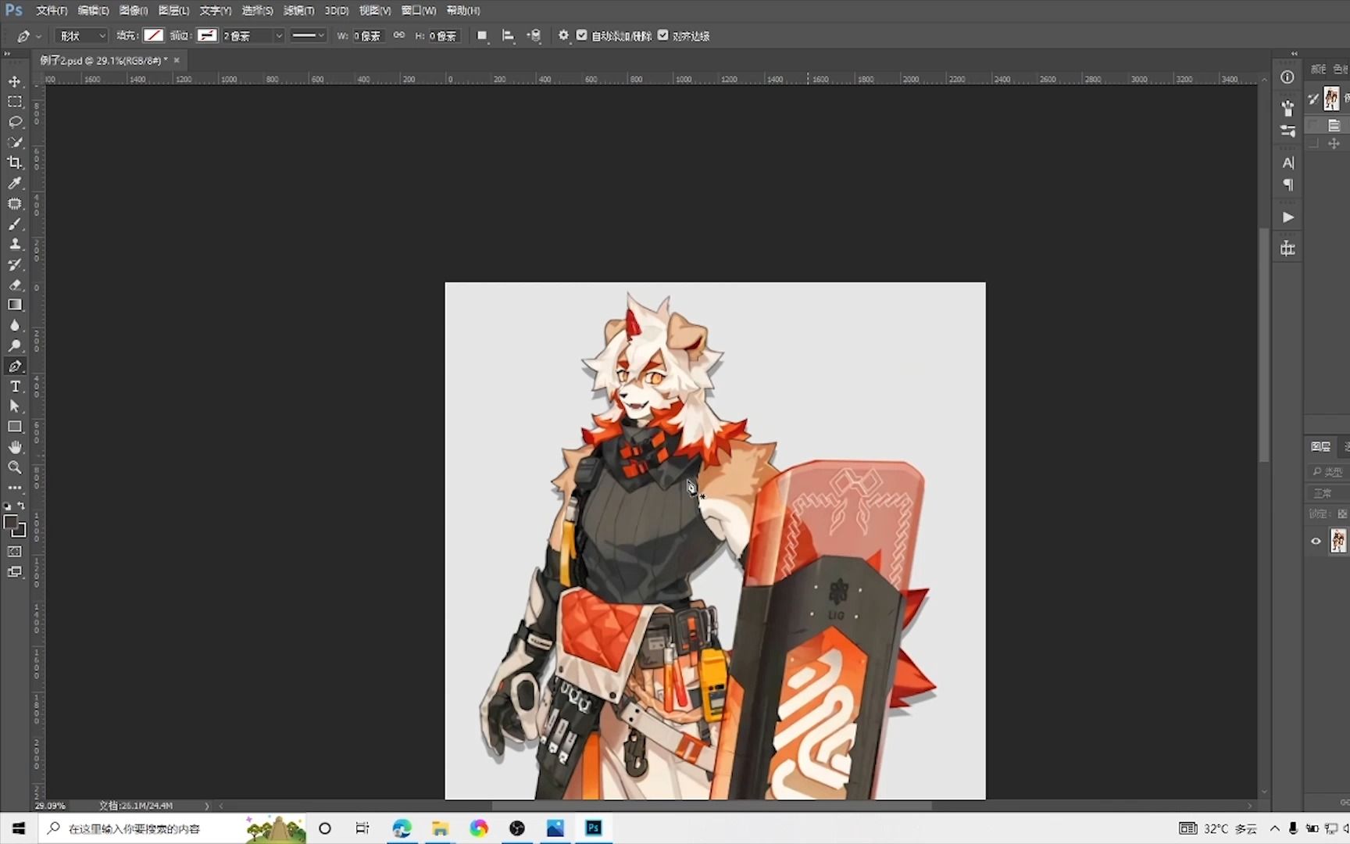1350x844 pixels.
Task: Hide the layer with eye icon
Action: point(1316,541)
